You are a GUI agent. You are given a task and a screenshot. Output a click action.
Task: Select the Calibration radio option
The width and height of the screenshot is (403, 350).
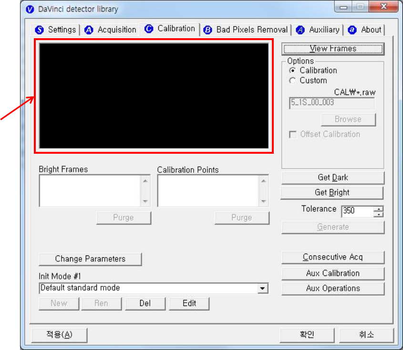pos(292,71)
